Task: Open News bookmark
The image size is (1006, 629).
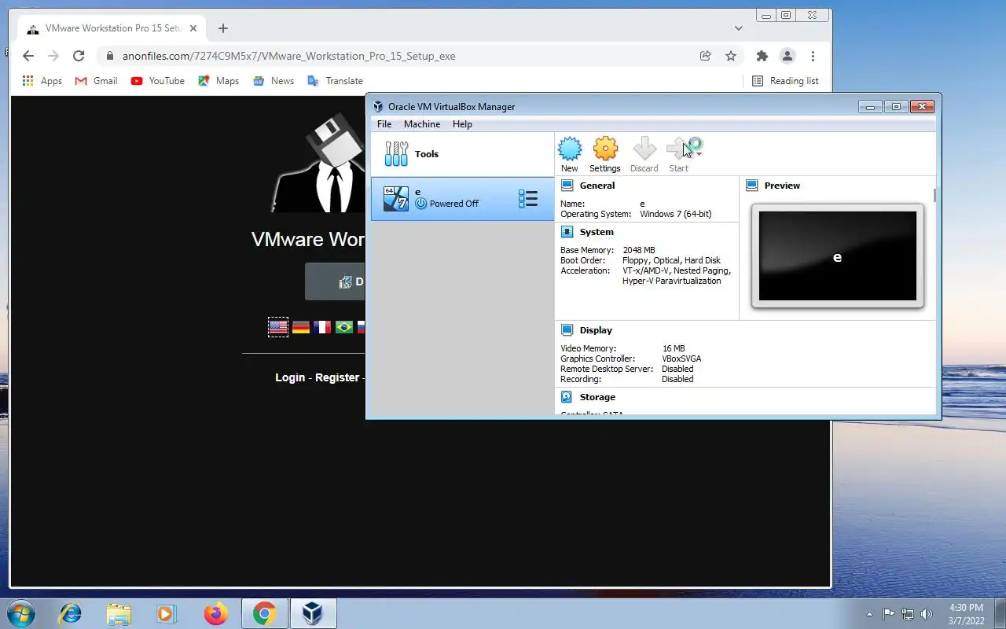Action: [x=274, y=81]
